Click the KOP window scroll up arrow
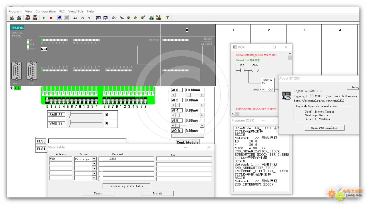 (x=290, y=53)
